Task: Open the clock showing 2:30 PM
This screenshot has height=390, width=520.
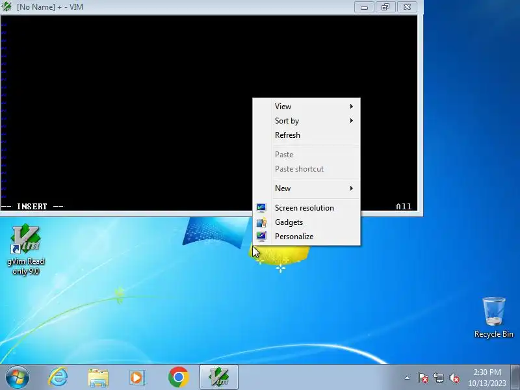Action: [x=487, y=378]
